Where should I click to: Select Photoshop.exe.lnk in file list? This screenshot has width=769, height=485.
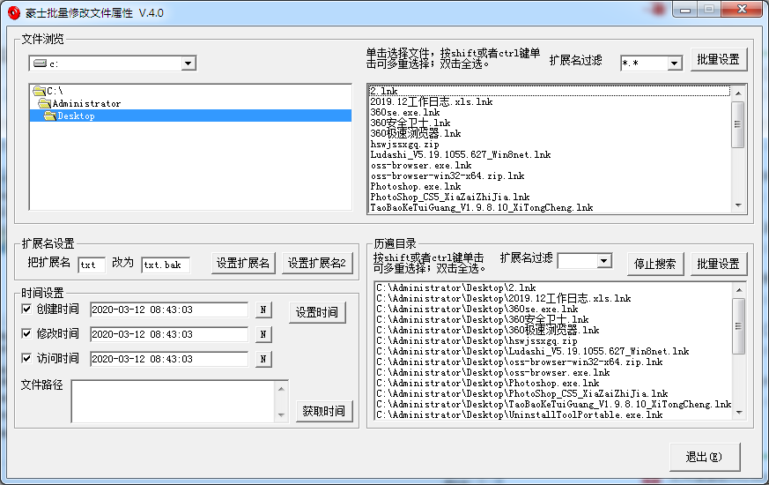pos(550,187)
